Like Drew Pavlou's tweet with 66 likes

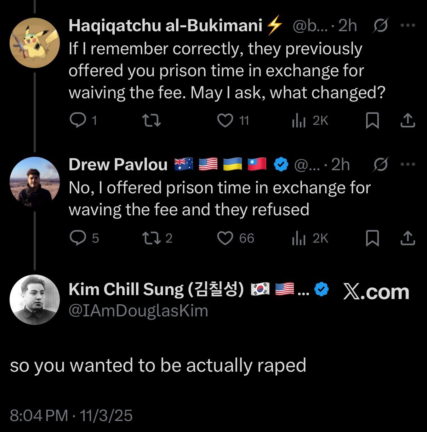[225, 238]
